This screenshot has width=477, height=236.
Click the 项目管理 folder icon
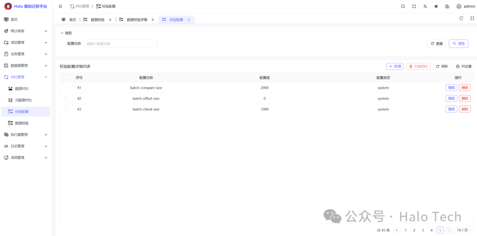pos(6,42)
